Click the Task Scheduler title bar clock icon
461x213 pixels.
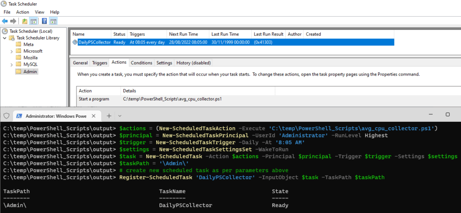click(4, 4)
